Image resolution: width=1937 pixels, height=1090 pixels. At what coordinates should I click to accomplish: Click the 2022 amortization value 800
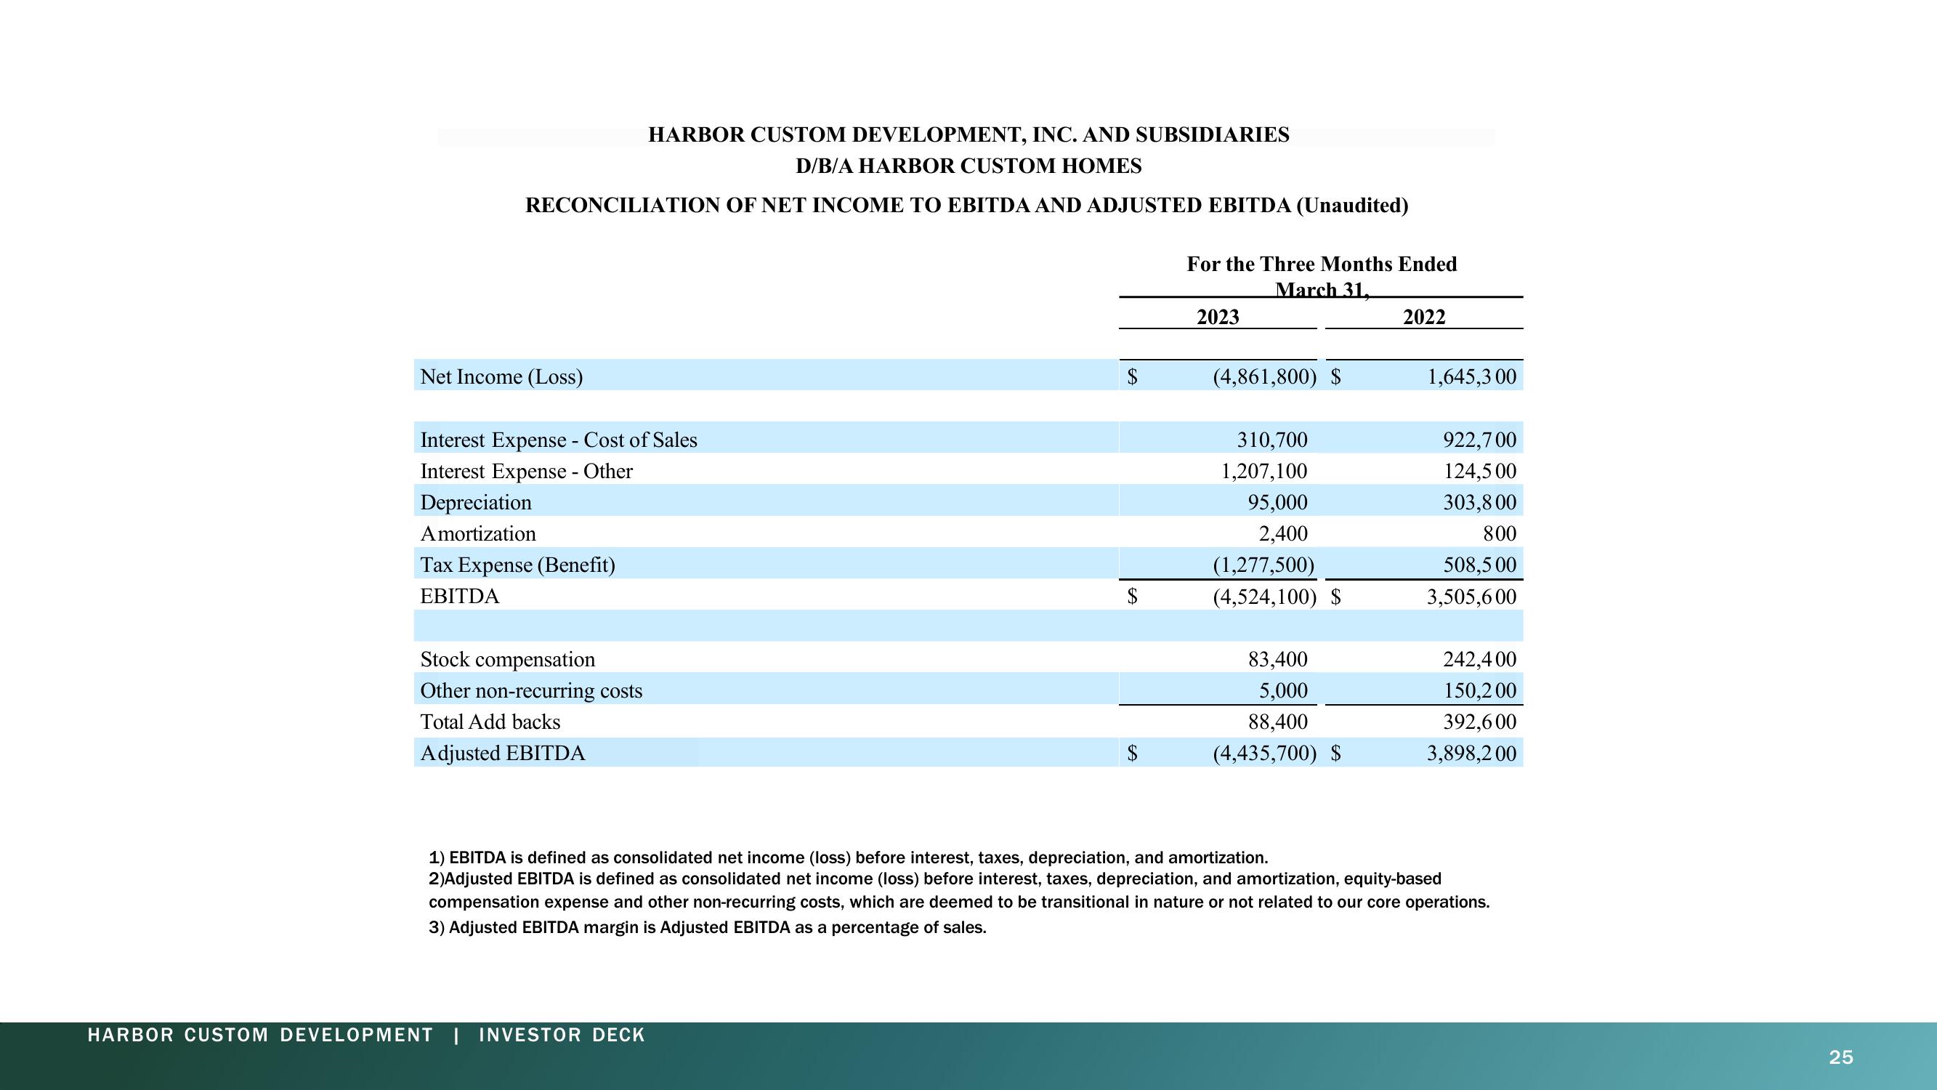pos(1500,533)
